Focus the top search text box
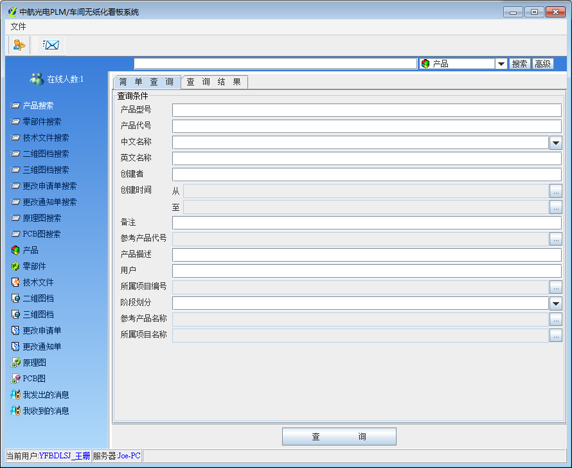 pos(276,64)
